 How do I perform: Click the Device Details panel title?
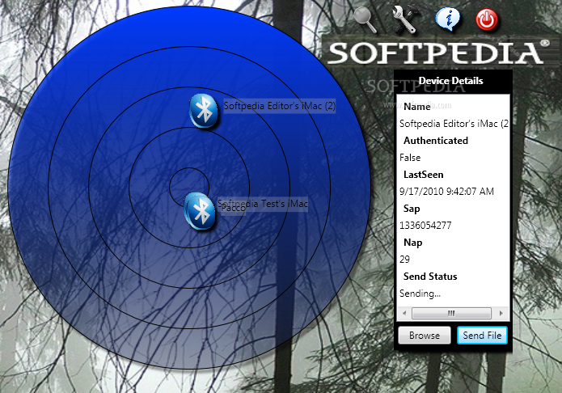451,81
